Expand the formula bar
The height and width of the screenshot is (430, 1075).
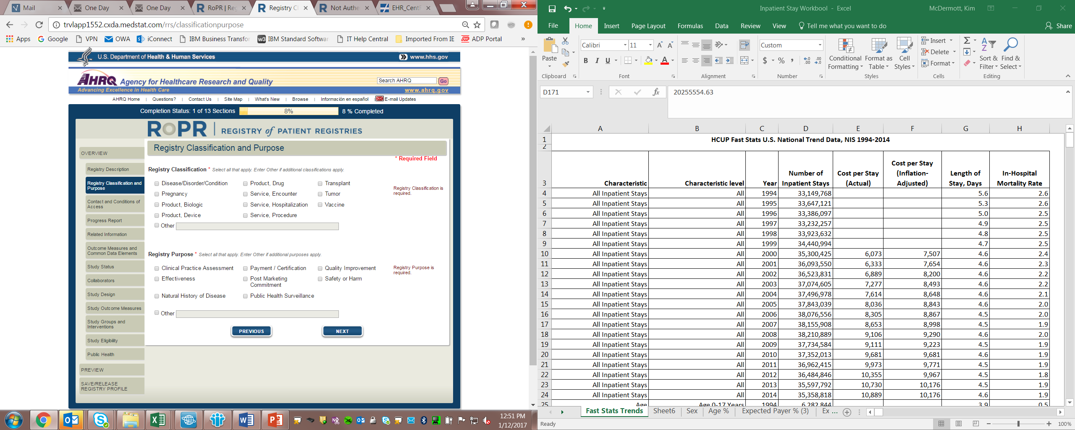[x=1068, y=92]
